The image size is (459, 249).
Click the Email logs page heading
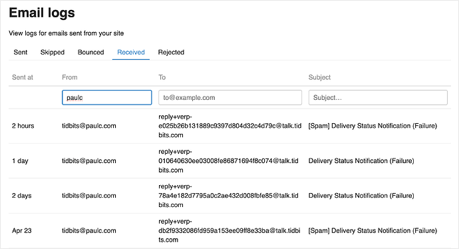pos(42,13)
